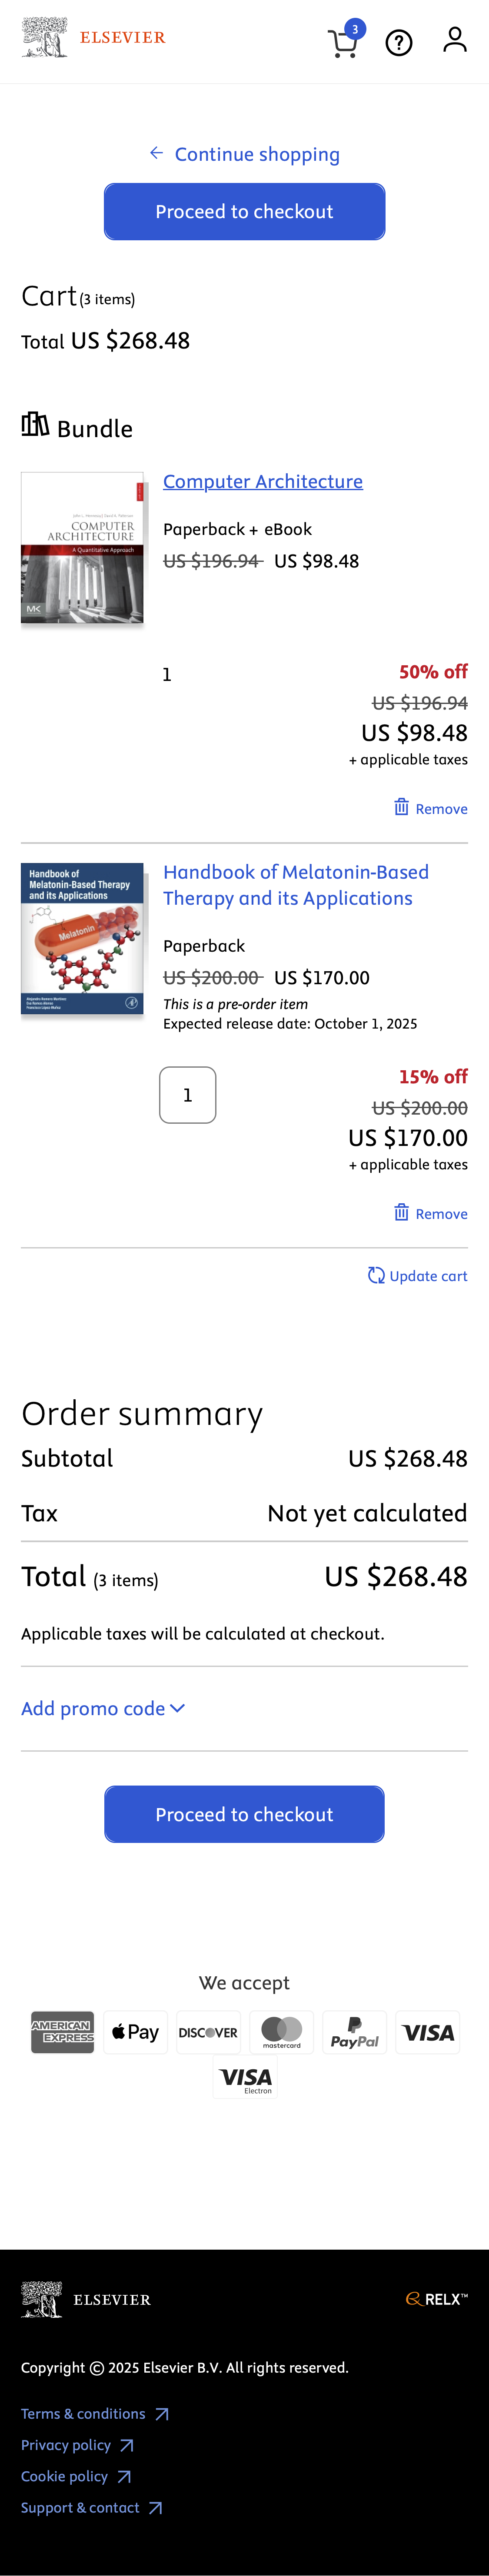Screen dimensions: 489x2576
Task: Open the shopping cart icon
Action: coord(343,43)
